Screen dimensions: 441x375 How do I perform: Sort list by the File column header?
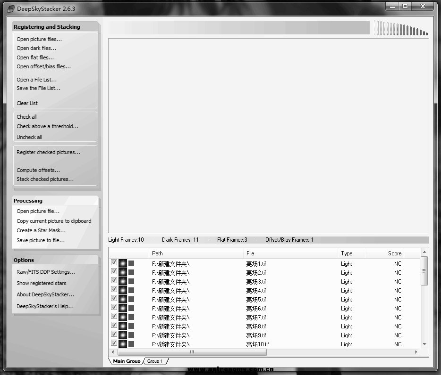290,253
